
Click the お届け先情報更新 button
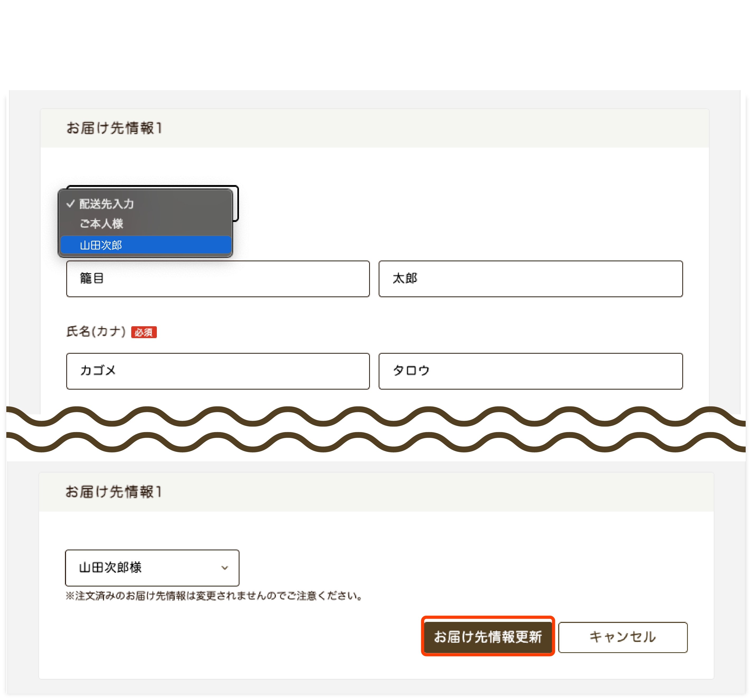488,637
